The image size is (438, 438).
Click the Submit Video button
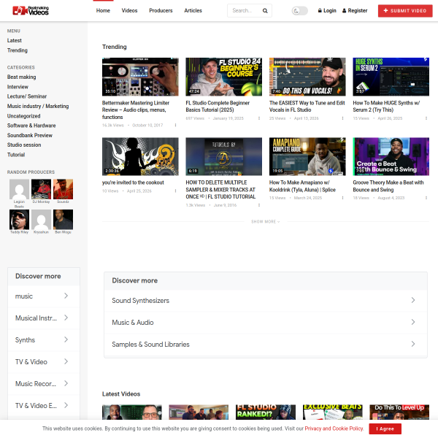click(x=405, y=11)
